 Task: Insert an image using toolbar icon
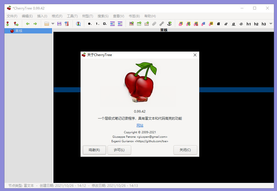[132, 24]
